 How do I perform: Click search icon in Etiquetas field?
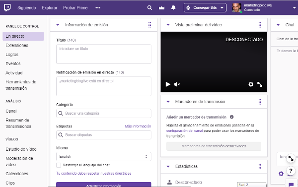pyautogui.click(x=61, y=135)
